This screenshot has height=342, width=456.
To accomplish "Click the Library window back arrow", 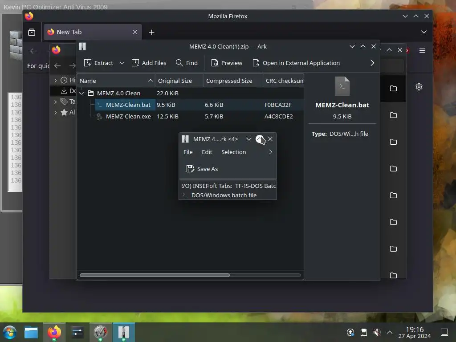I will coord(57,66).
